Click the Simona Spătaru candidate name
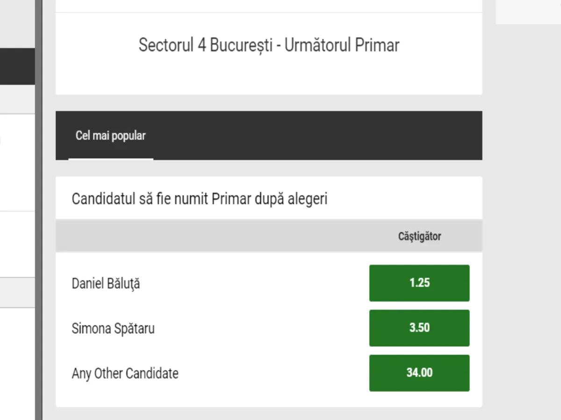Image resolution: width=561 pixels, height=420 pixels. (x=113, y=328)
